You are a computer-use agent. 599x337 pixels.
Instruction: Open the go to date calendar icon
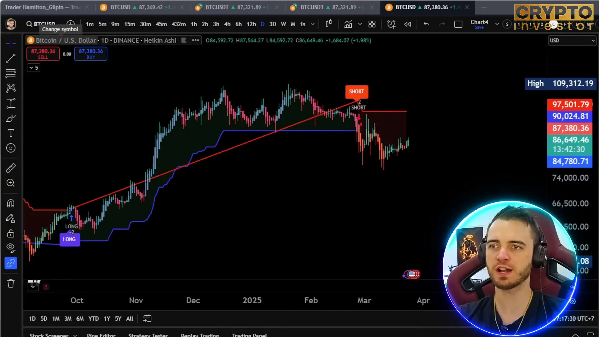(147, 319)
